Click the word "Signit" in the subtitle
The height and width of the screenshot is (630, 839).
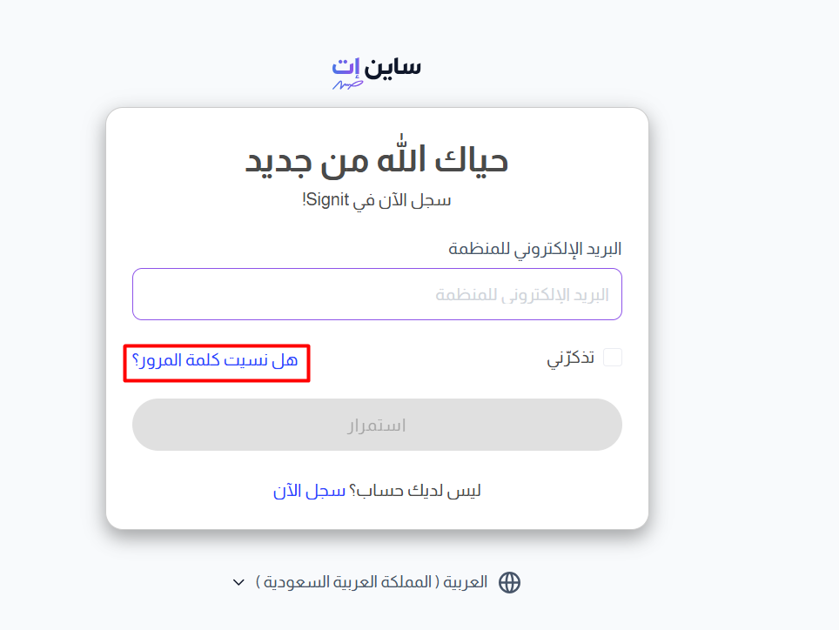tap(329, 200)
